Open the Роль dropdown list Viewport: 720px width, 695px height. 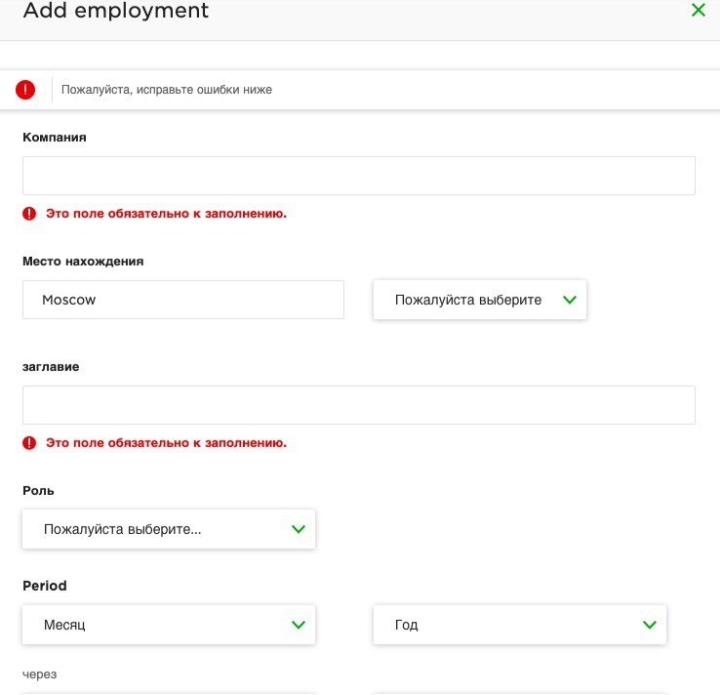[169, 529]
